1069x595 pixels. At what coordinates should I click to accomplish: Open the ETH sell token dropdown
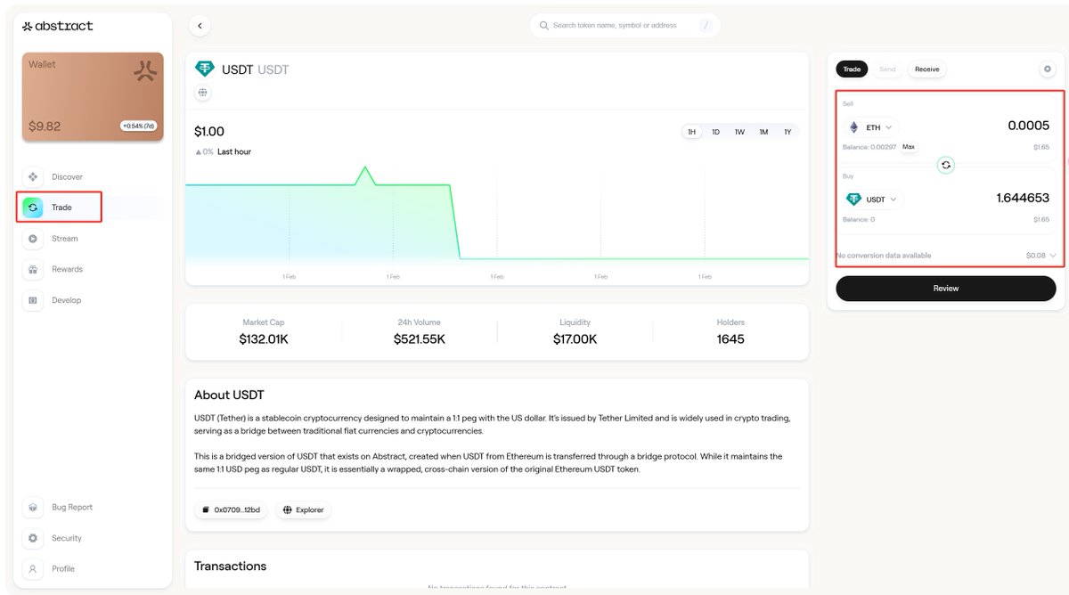[870, 127]
